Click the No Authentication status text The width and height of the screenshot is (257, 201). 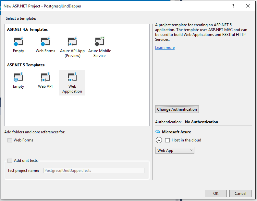click(x=202, y=122)
